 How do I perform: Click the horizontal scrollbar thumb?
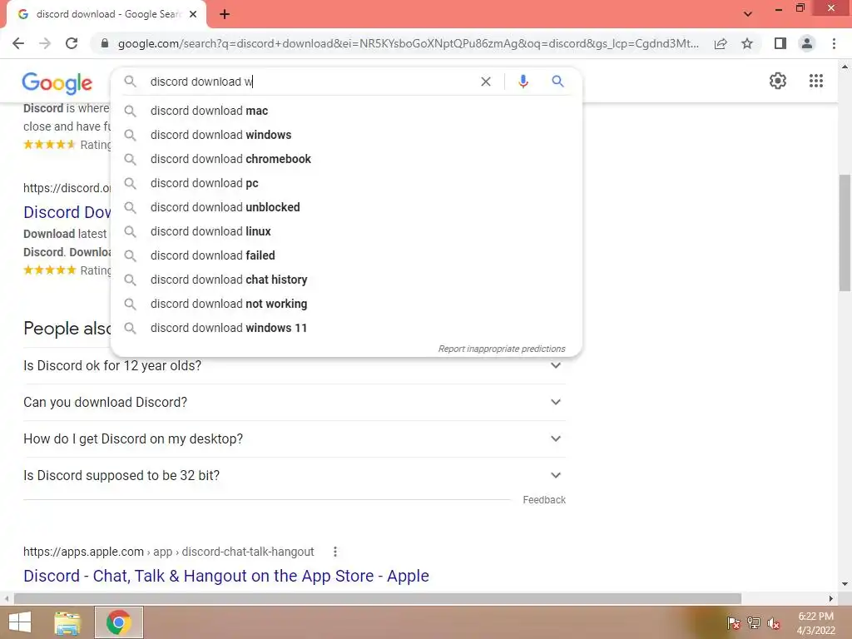(378, 598)
